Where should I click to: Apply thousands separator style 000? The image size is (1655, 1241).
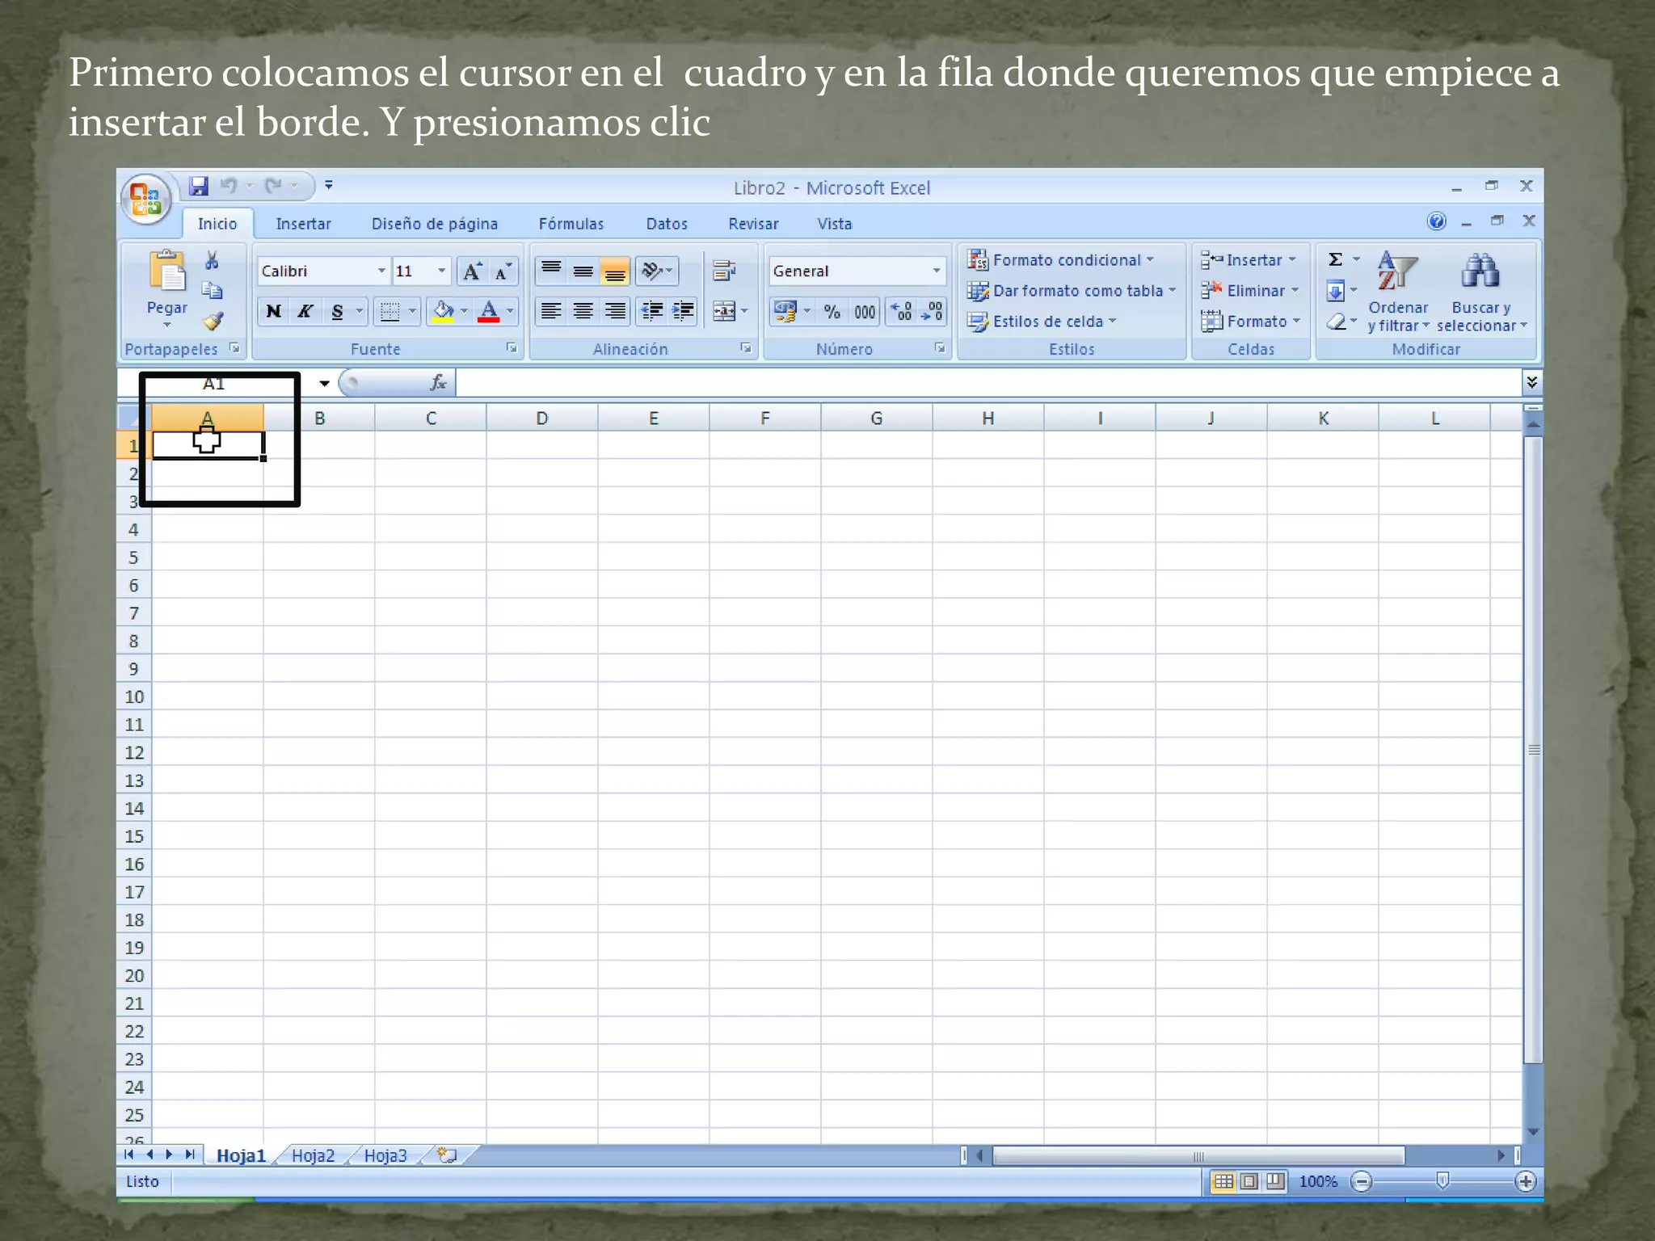pyautogui.click(x=865, y=311)
